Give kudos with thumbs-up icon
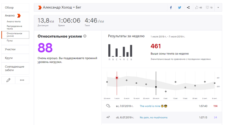Image resolution: width=225 pixels, height=125 pixels. 197,7
